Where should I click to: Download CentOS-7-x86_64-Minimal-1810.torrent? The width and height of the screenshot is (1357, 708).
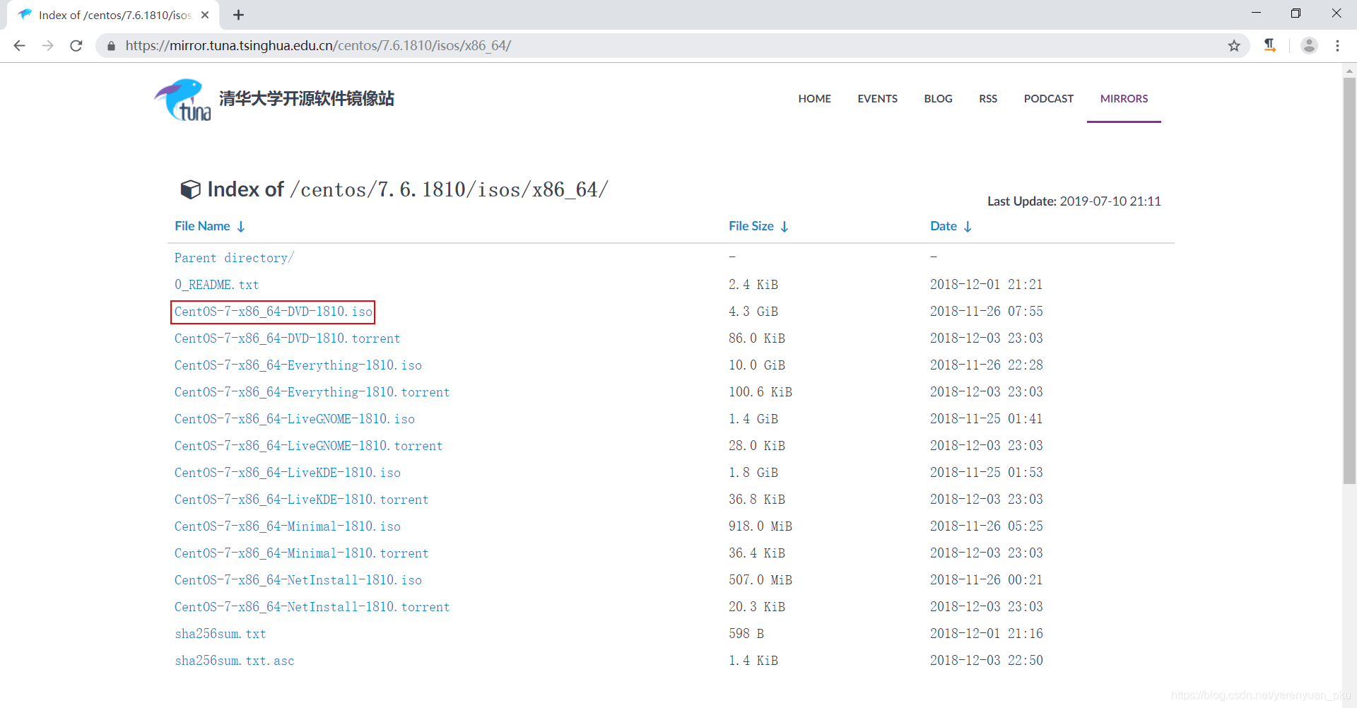coord(301,553)
